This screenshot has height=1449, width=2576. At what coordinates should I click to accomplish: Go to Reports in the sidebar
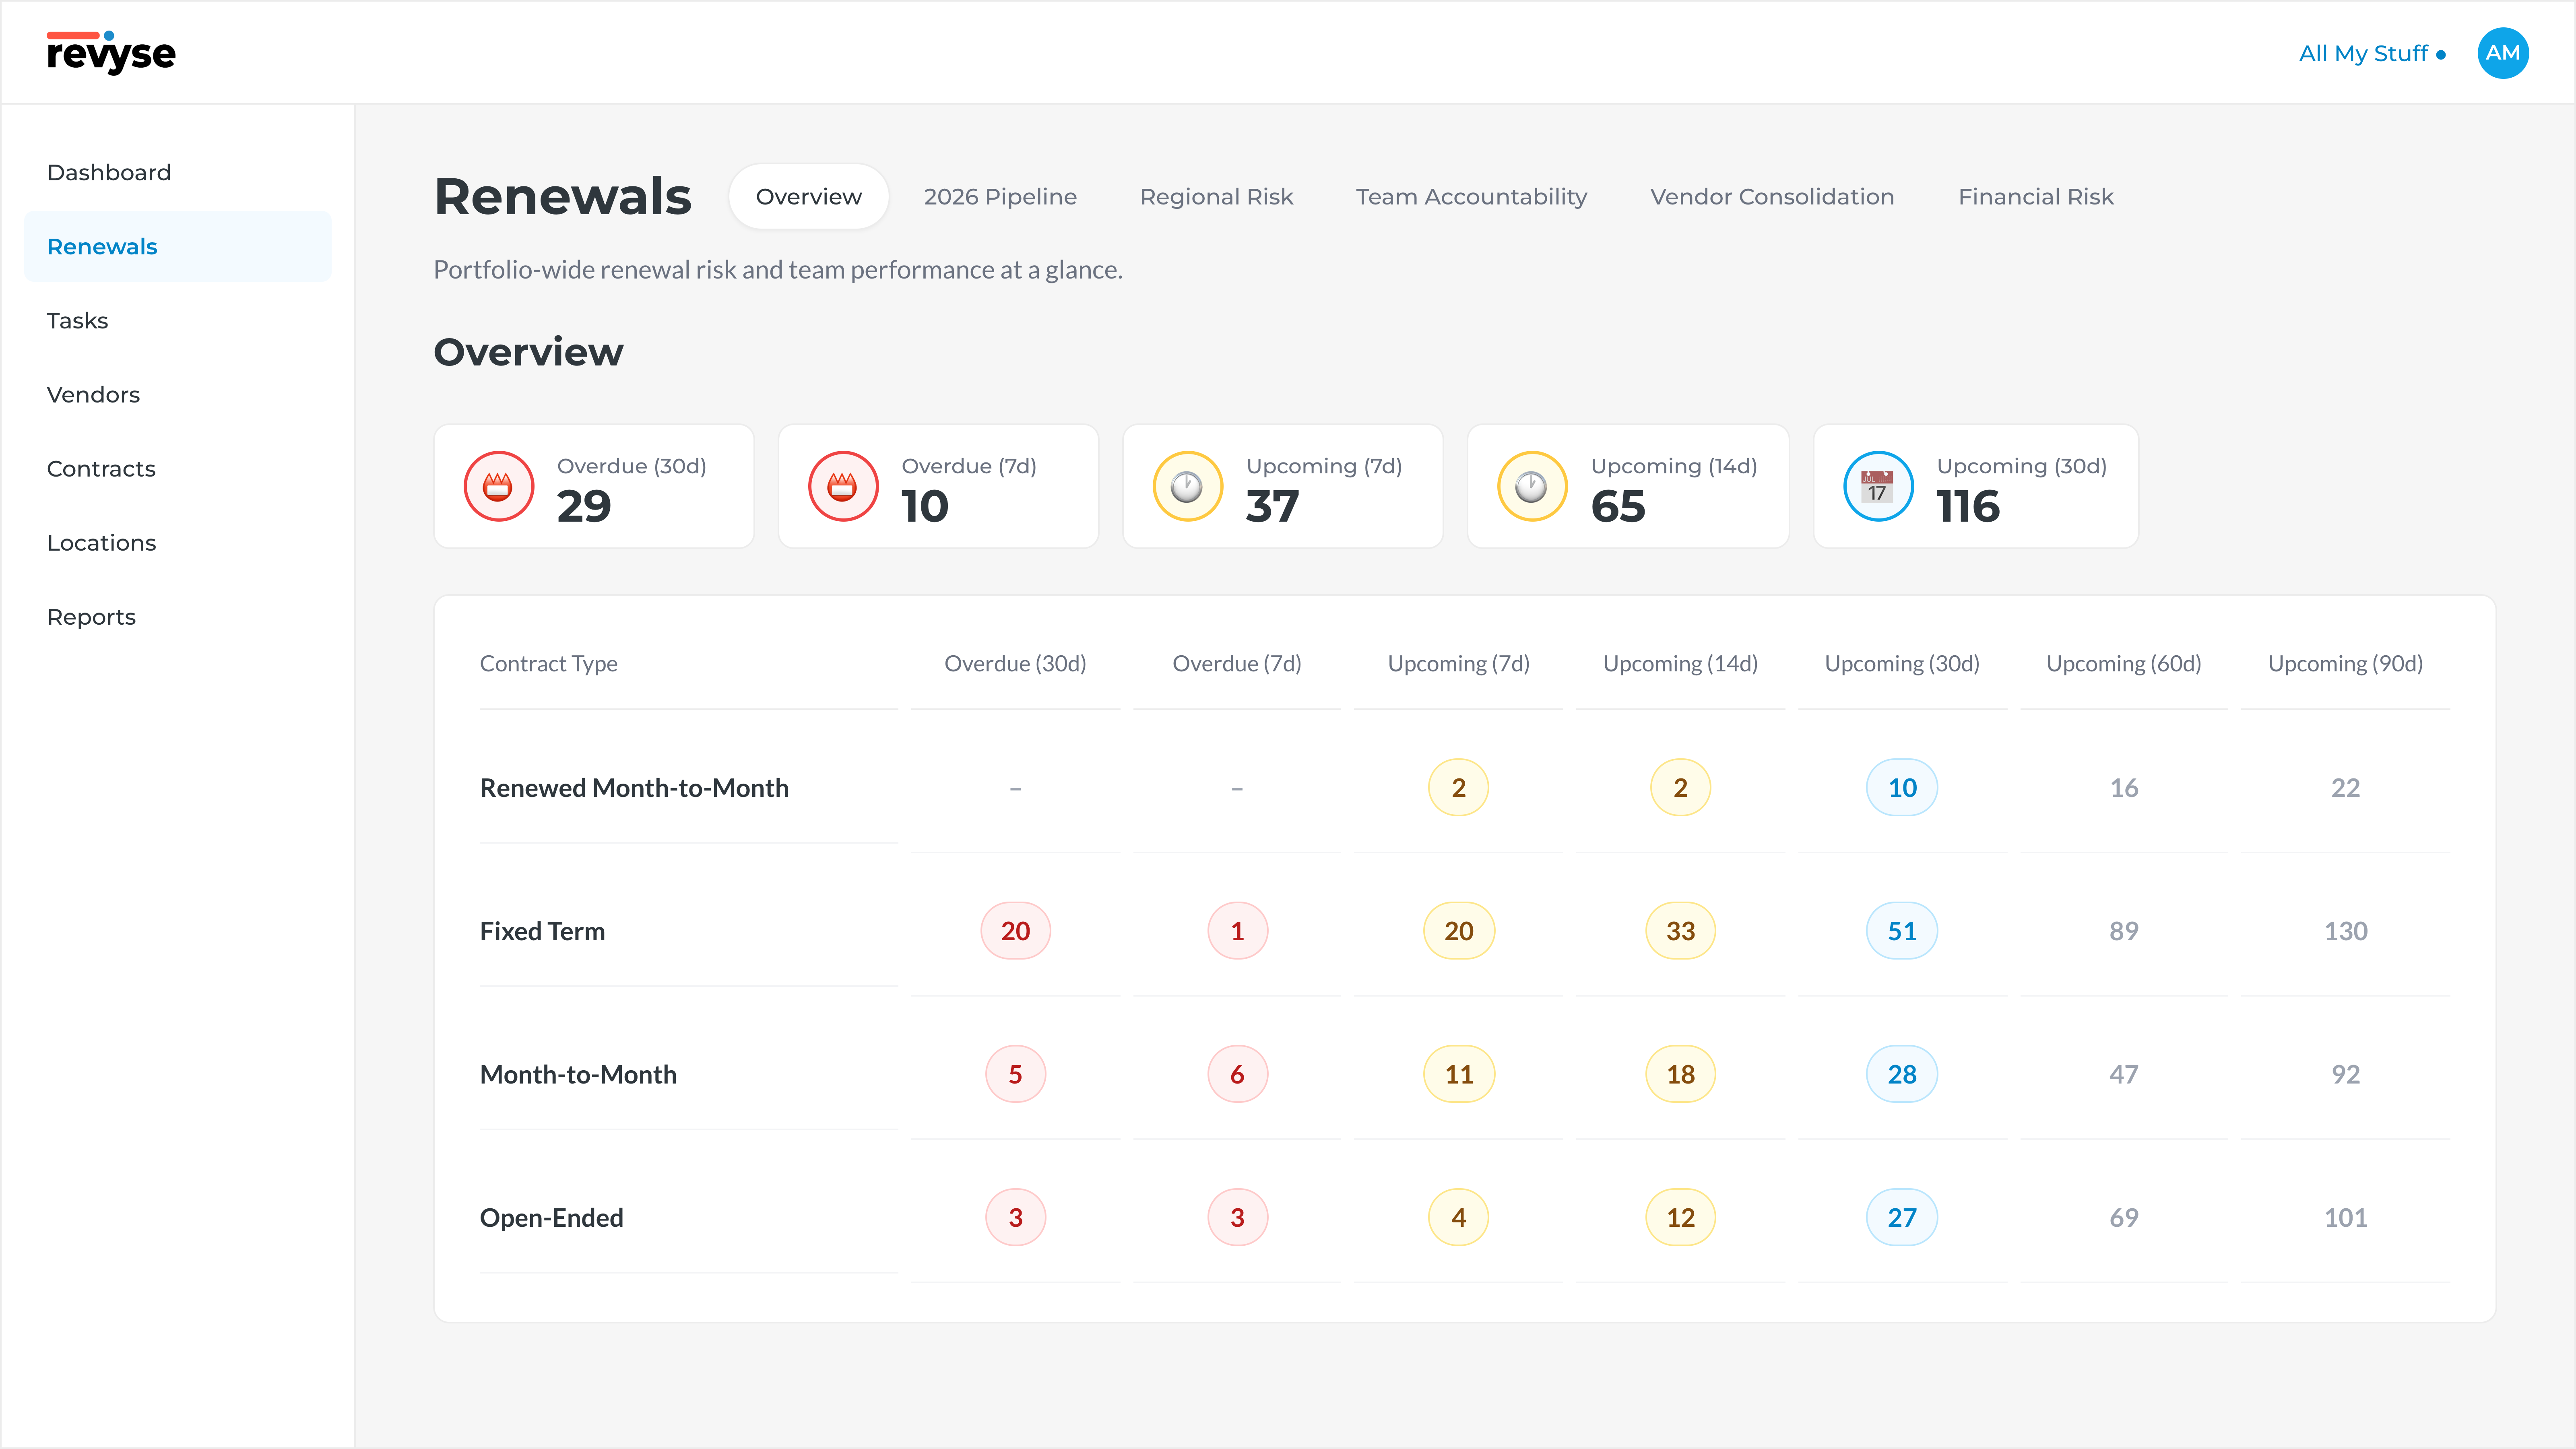91,617
